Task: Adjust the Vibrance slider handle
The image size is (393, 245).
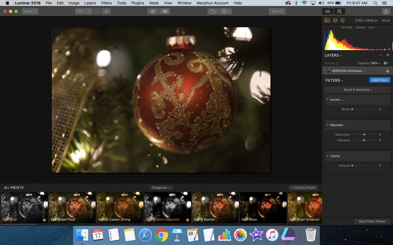Action: point(364,140)
